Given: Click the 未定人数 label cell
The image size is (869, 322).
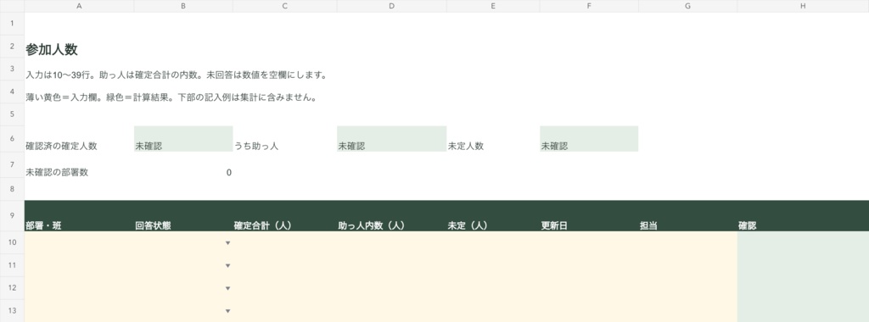Looking at the screenshot, I should point(493,139).
